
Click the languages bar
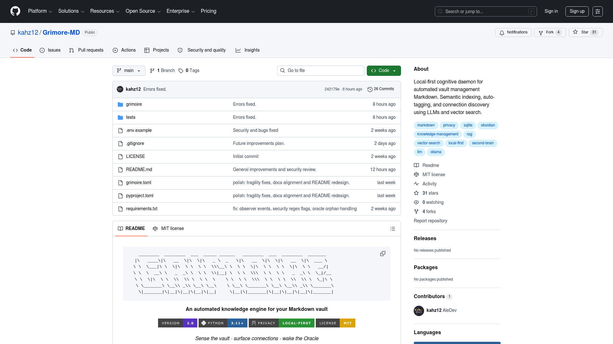click(x=457, y=343)
